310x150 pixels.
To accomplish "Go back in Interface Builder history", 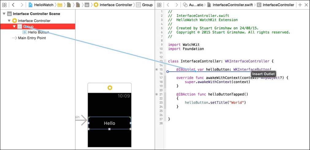I will pos(13,5).
